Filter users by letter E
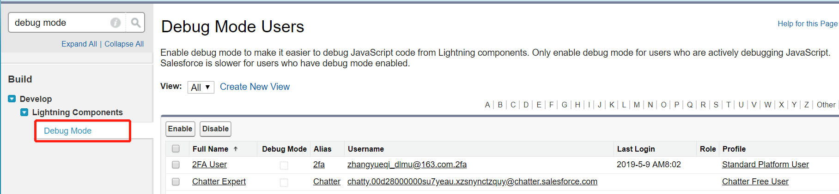 pos(539,105)
